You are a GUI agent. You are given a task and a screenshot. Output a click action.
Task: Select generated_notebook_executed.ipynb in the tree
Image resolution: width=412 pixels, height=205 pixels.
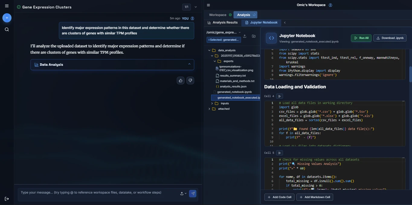pyautogui.click(x=236, y=98)
